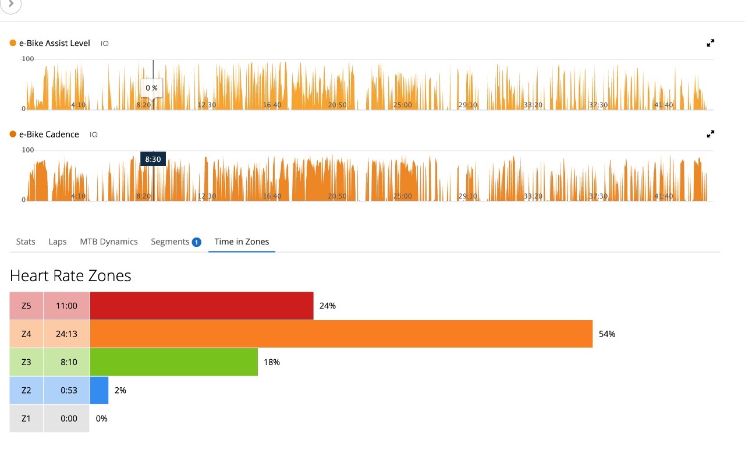The width and height of the screenshot is (745, 464).
Task: Expand the e-Bike Assist Level chart fullscreen
Action: (x=710, y=43)
